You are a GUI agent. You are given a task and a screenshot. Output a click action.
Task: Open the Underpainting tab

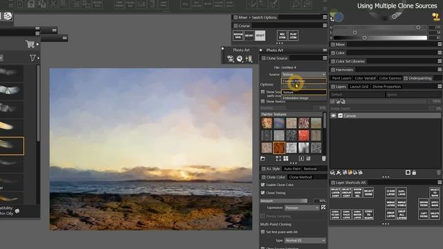pyautogui.click(x=417, y=78)
